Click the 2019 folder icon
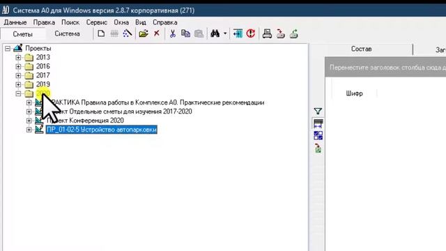 click(29, 84)
